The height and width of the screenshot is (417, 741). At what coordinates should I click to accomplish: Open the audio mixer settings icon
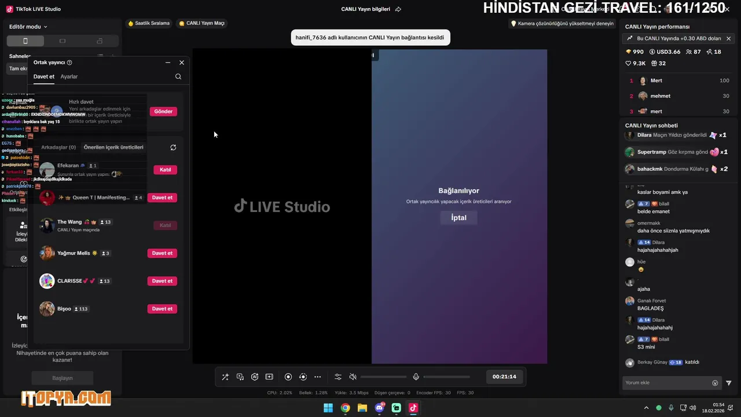click(338, 376)
